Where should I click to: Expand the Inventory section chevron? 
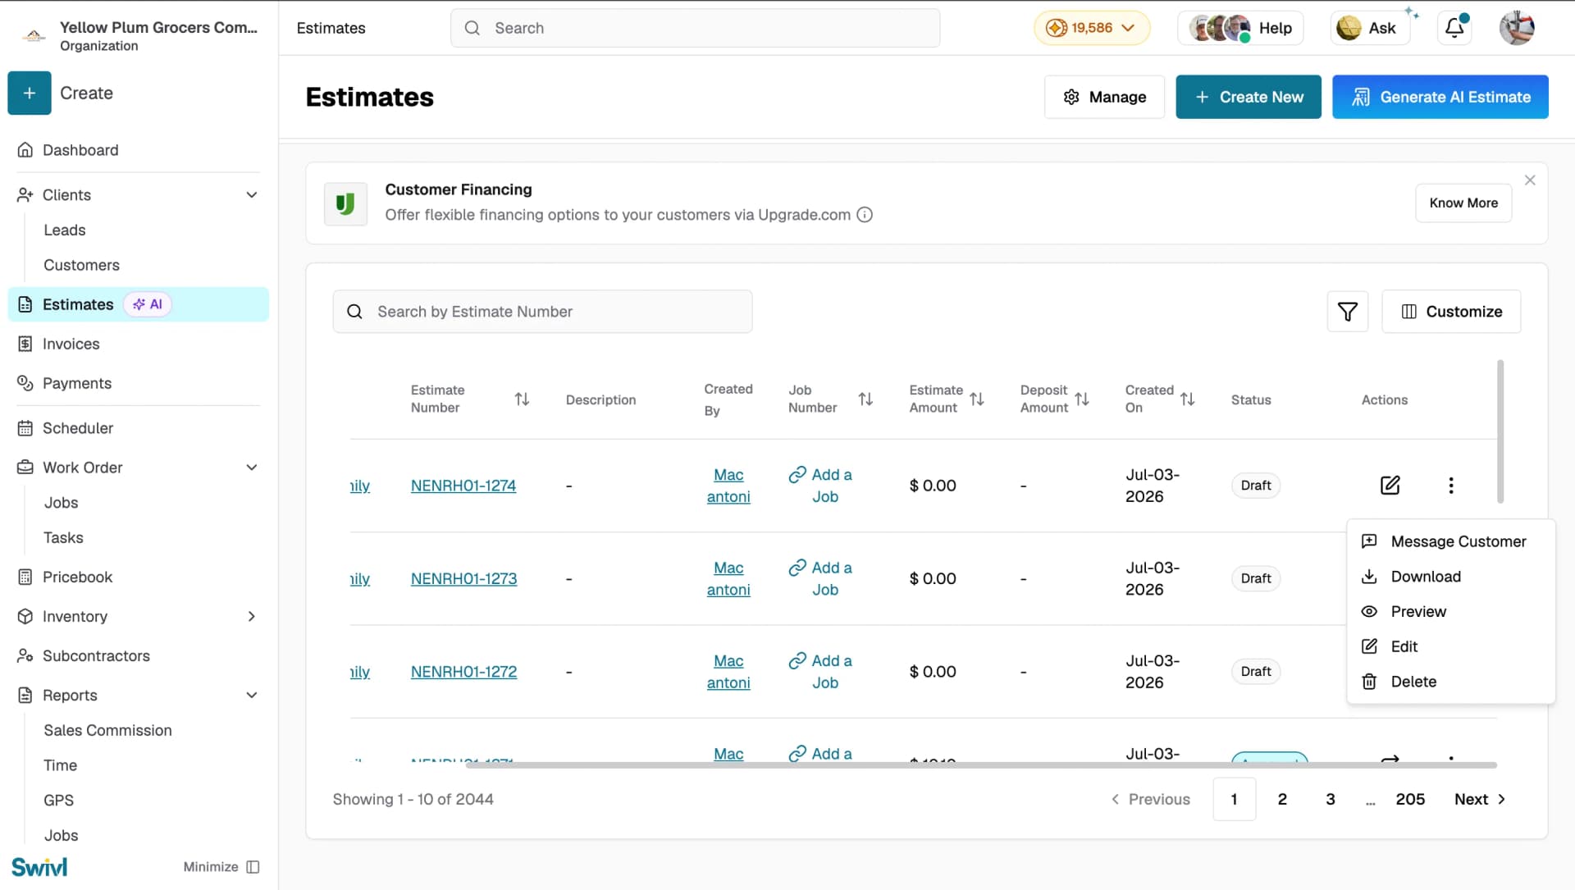coord(252,616)
